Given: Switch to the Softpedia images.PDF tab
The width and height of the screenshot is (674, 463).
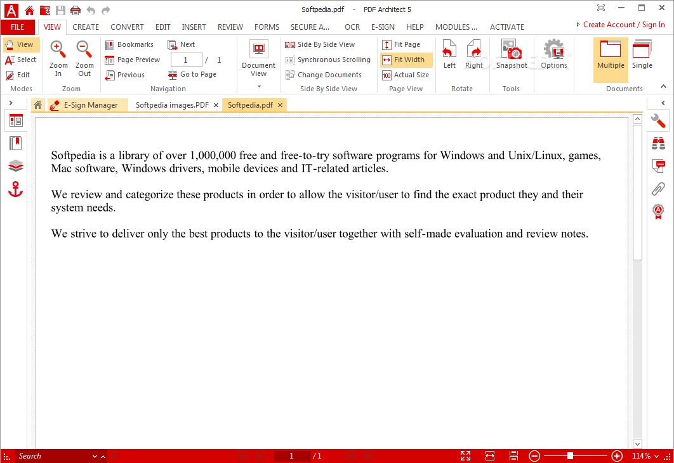Looking at the screenshot, I should (x=172, y=105).
